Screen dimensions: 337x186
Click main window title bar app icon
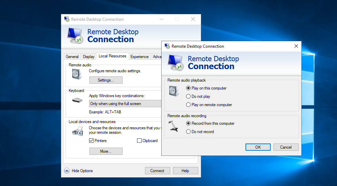tap(67, 19)
